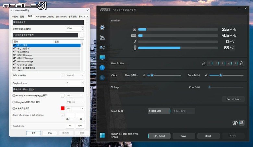Uncheck the GPU1 BUS usage graph
The width and height of the screenshot is (253, 147).
point(14,65)
